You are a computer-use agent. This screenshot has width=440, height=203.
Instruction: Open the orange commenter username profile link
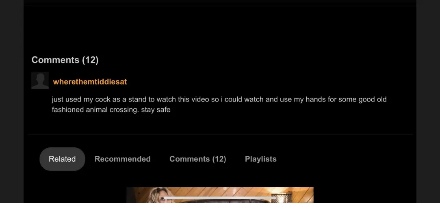click(90, 82)
